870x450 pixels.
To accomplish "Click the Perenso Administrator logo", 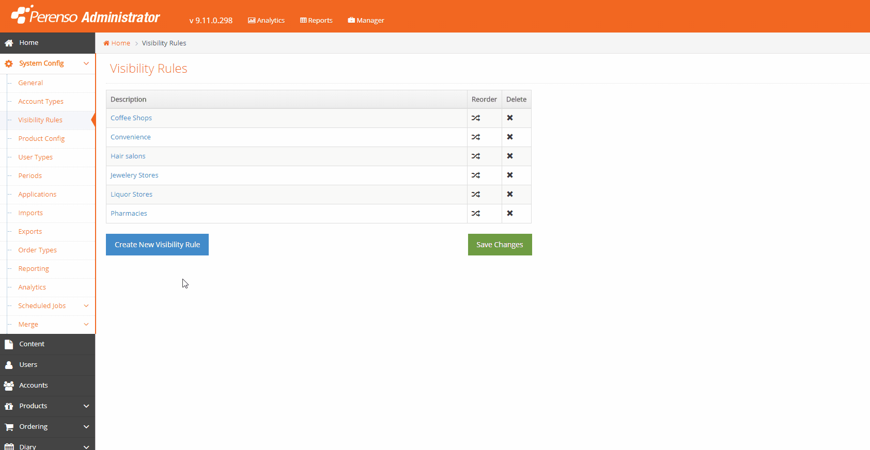I will point(86,15).
